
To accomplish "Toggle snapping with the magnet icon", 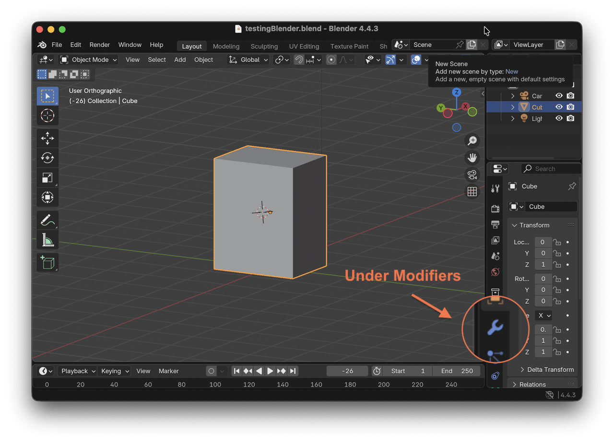I will (298, 59).
